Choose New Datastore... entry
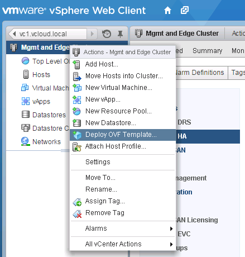Viewport: 245px width, 257px height. click(123, 123)
